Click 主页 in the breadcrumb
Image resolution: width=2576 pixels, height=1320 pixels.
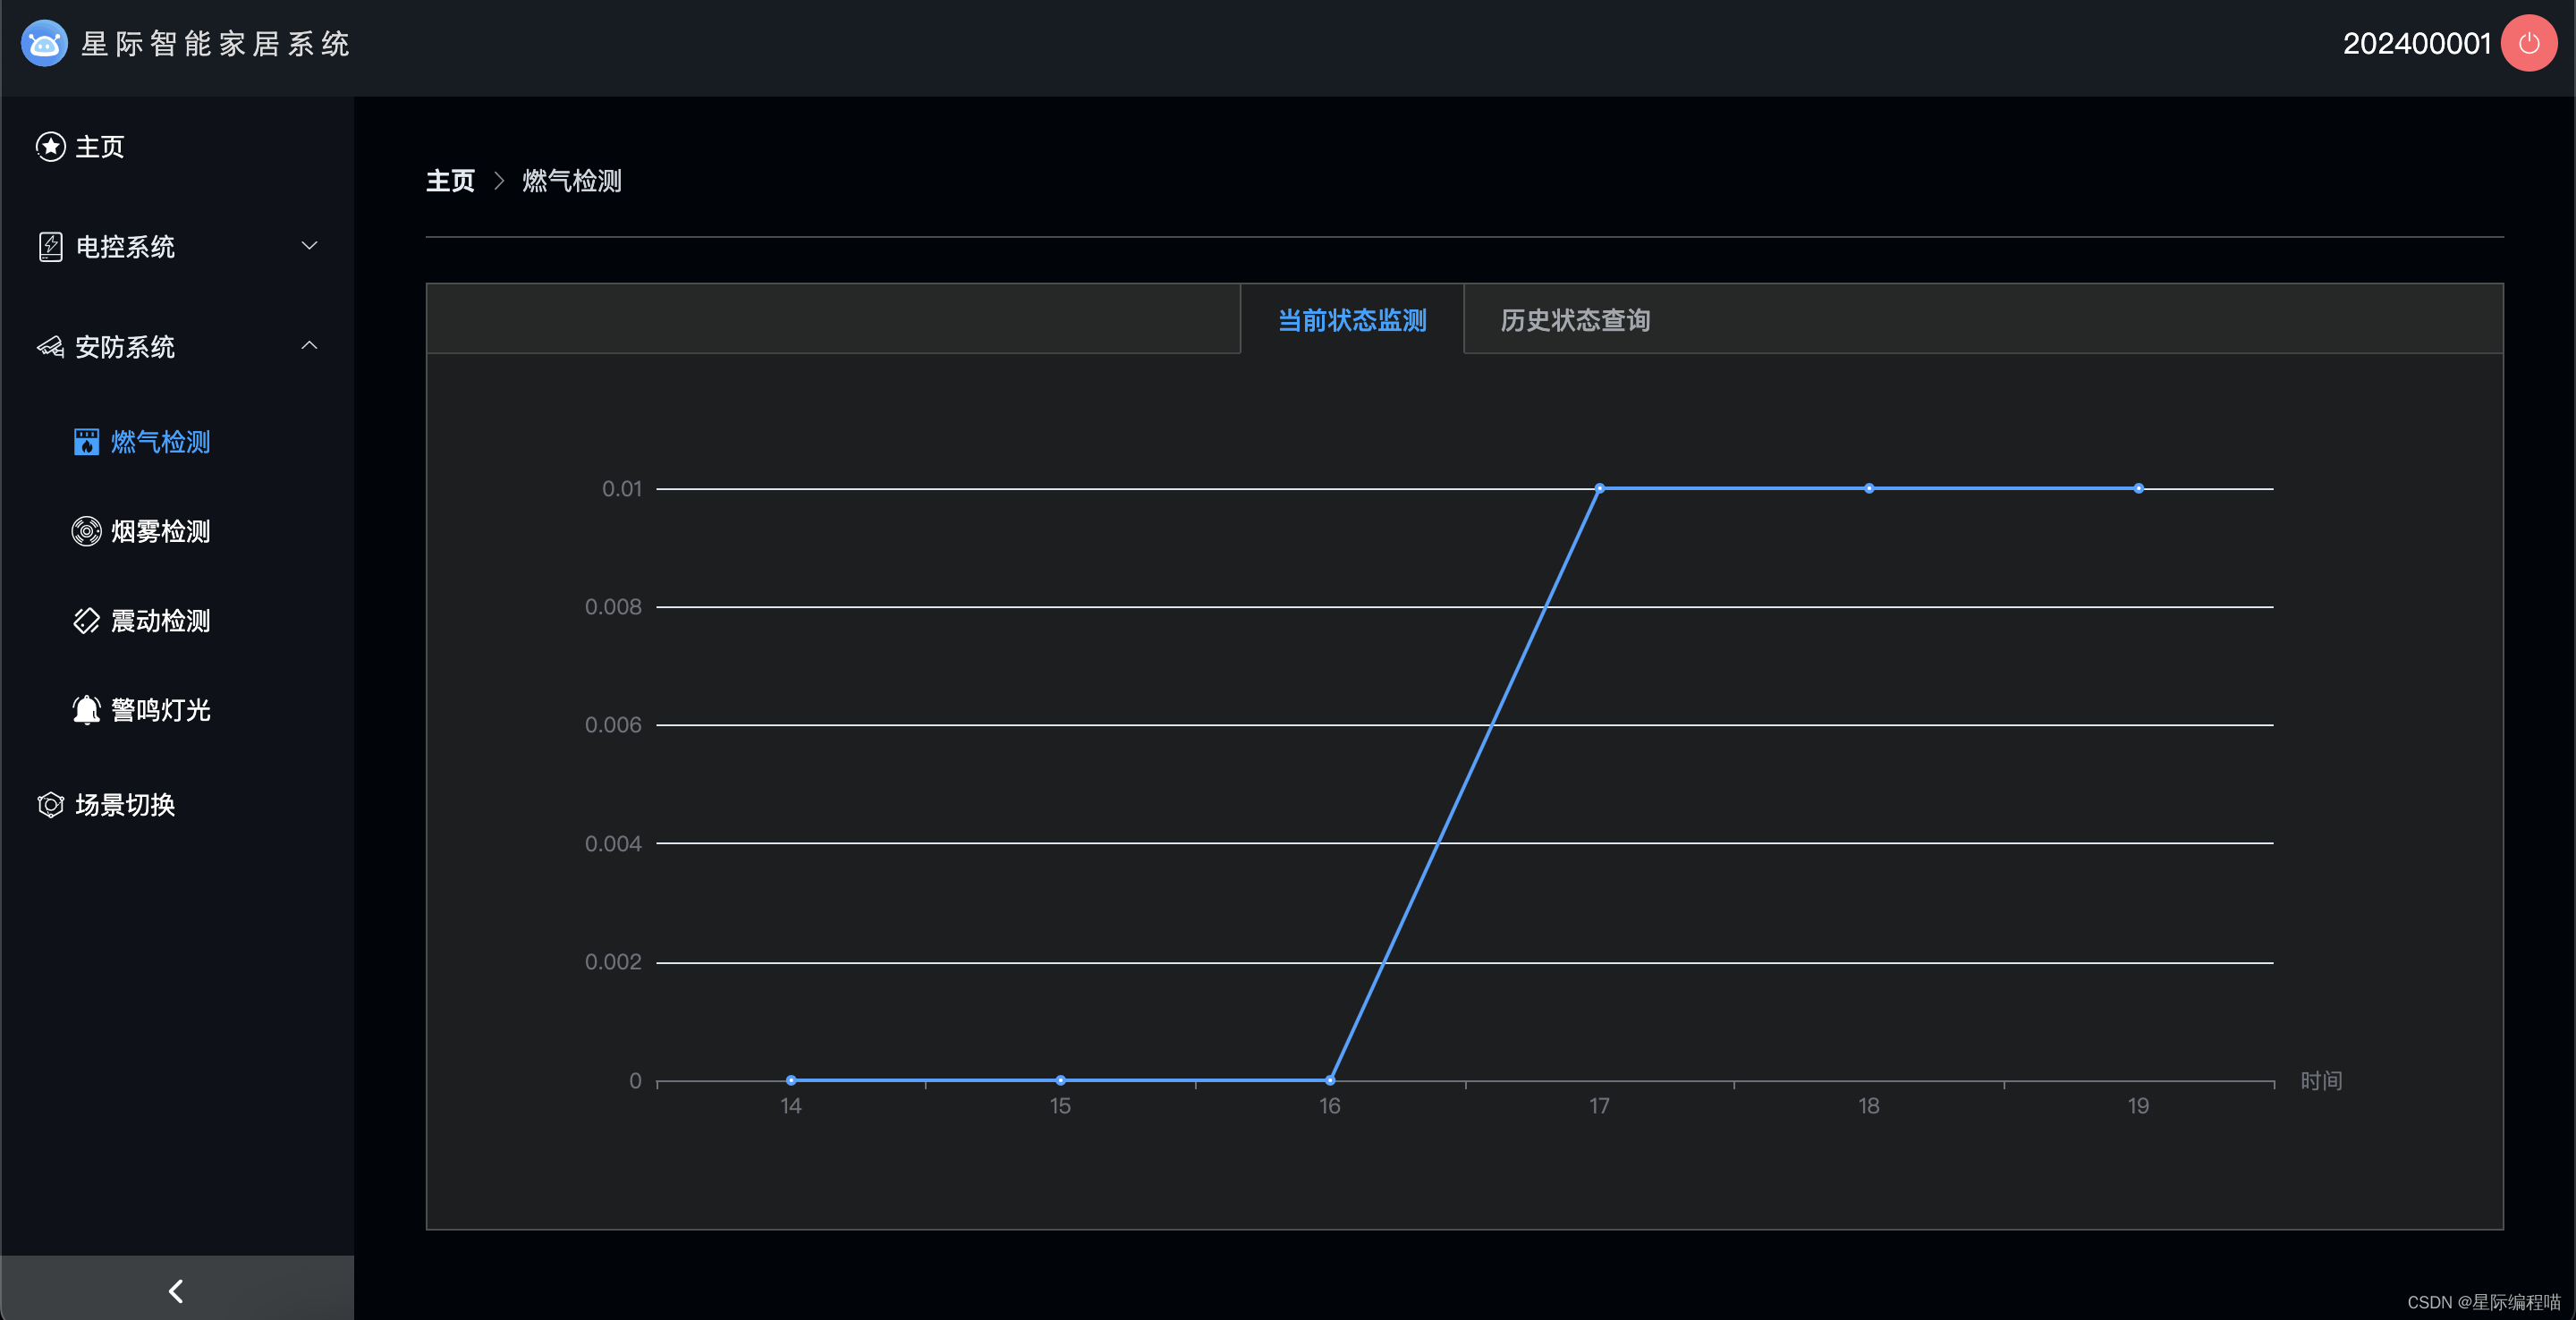tap(450, 181)
